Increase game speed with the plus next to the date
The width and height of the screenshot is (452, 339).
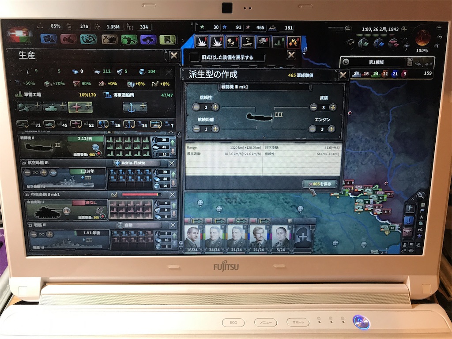coord(404,29)
